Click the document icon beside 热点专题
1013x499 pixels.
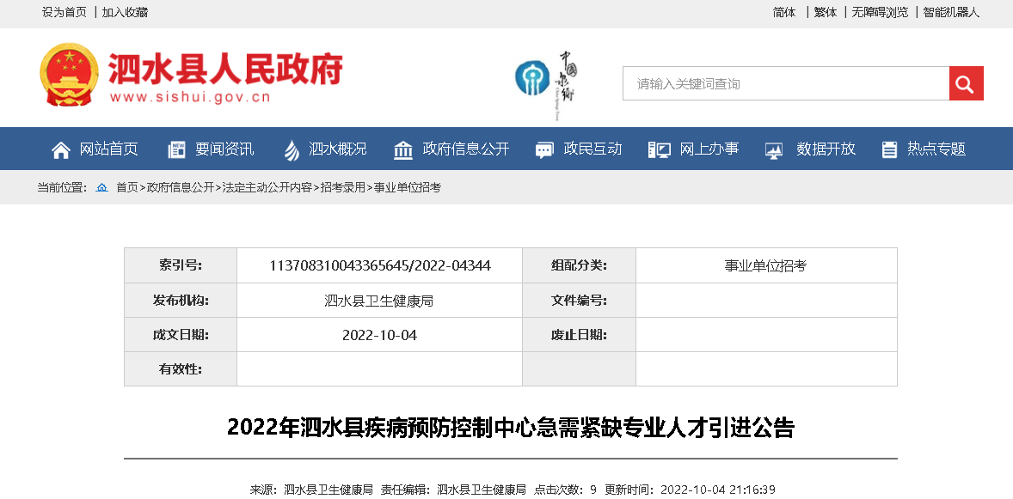point(889,149)
